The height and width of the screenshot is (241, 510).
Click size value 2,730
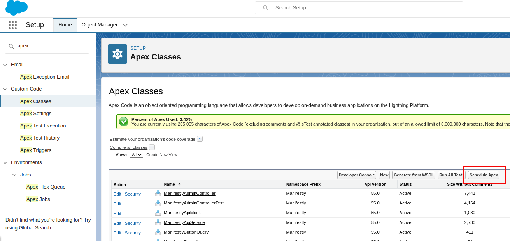[x=470, y=222]
